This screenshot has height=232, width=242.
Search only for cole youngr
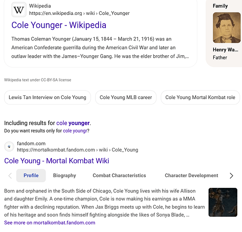click(75, 131)
